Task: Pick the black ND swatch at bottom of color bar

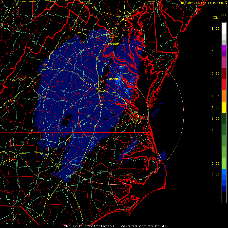Action: (x=224, y=197)
